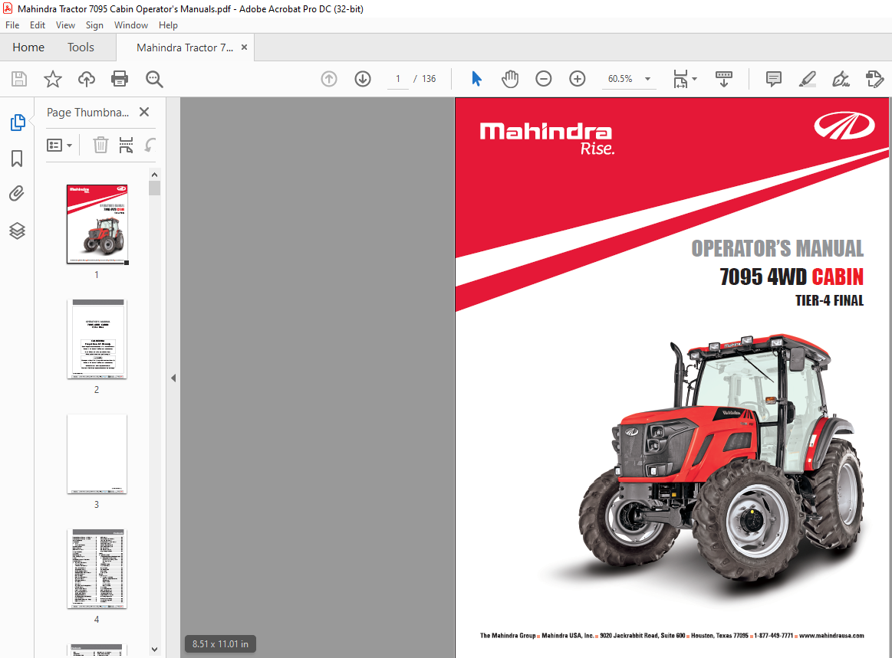Delete selected page with trash icon
The image size is (892, 658).
[x=100, y=145]
